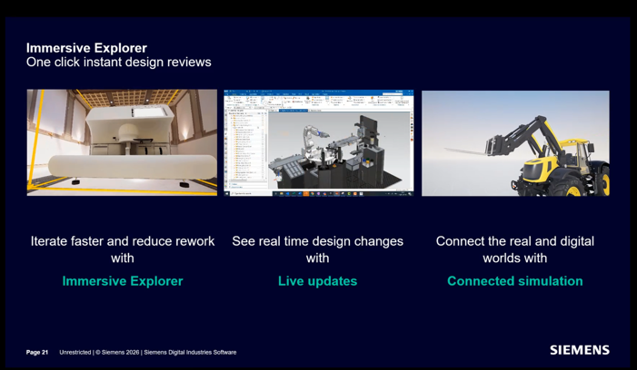This screenshot has width=637, height=370.
Task: Click the green Connected simulation label
Action: pos(514,281)
